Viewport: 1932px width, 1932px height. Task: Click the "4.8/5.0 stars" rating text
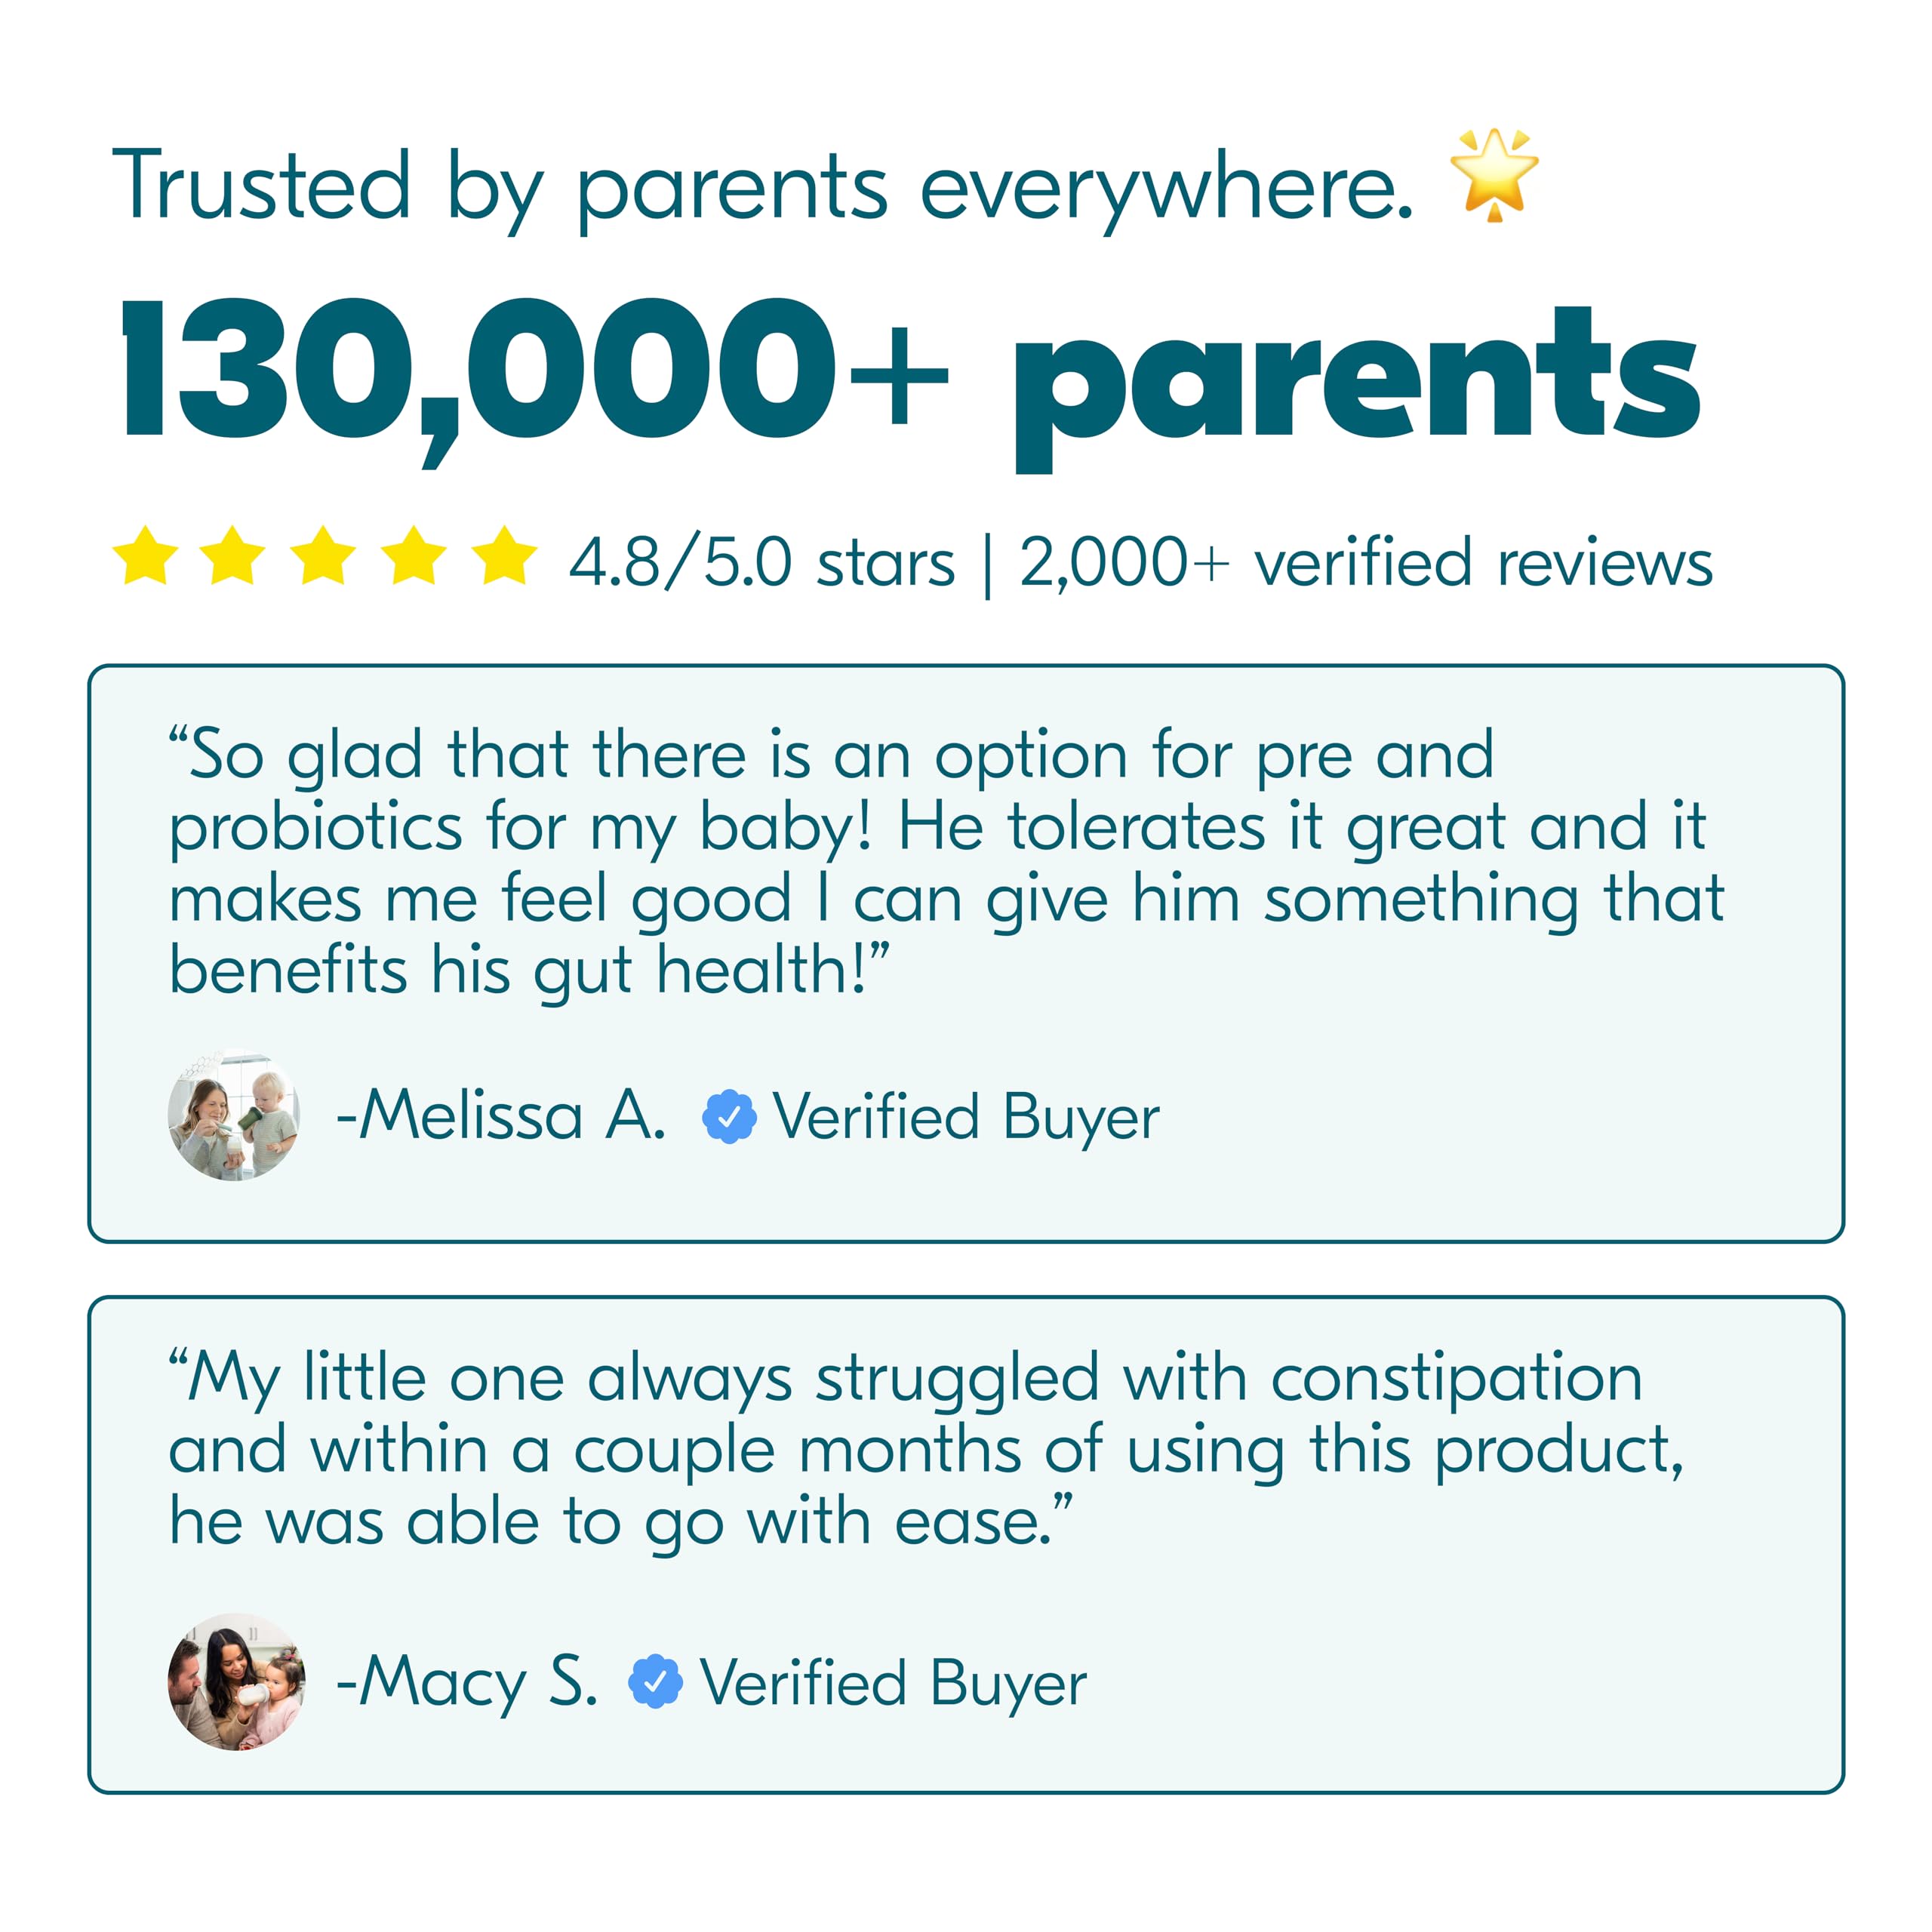pos(762,563)
